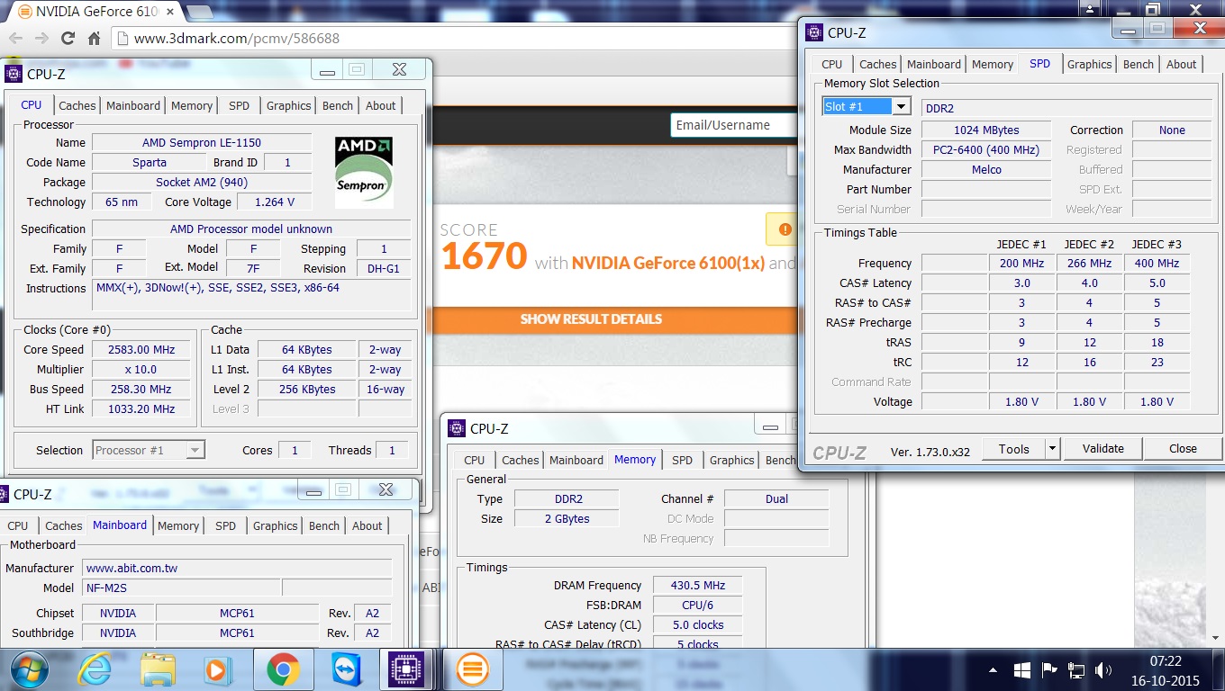Click manufacturer value www.abit.com.tw
Screen dimensions: 1225x691
pos(237,568)
